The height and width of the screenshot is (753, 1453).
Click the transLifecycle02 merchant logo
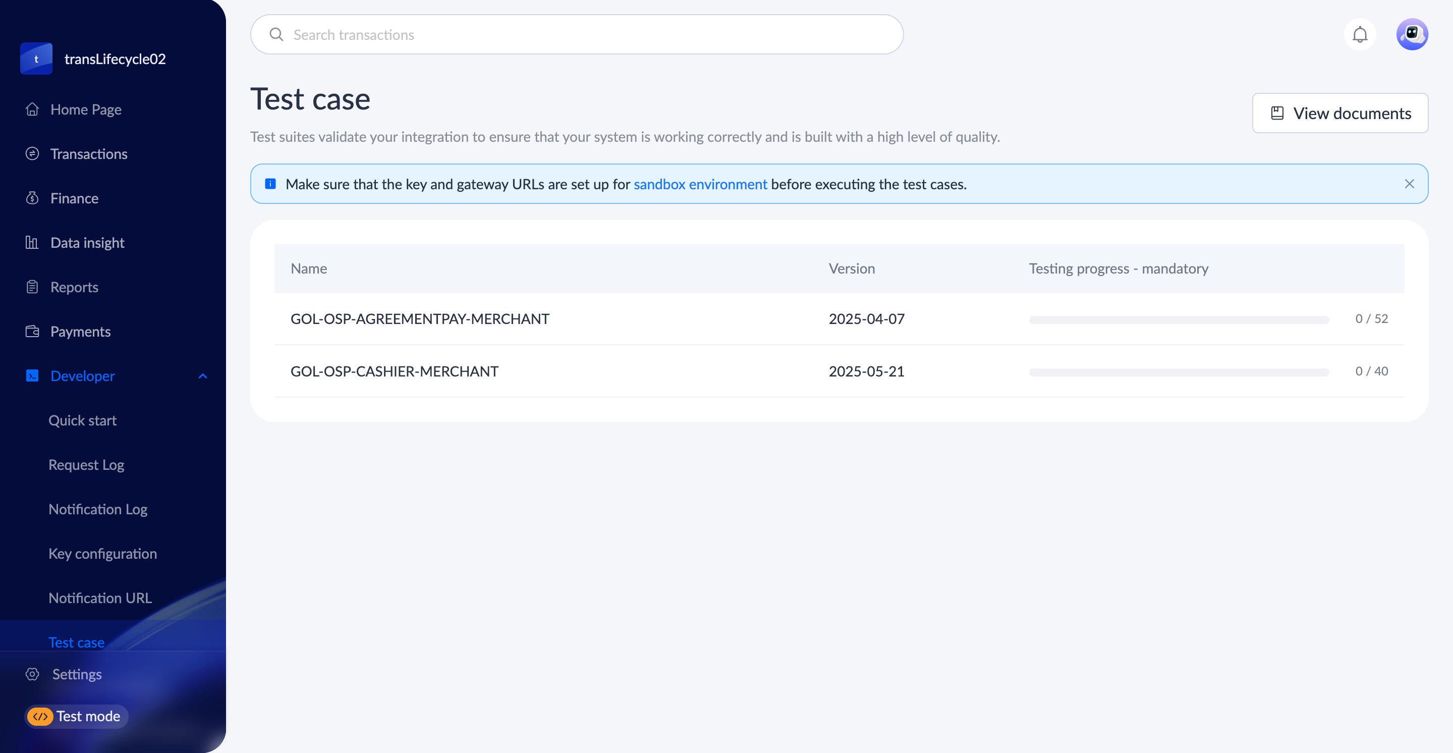click(37, 59)
